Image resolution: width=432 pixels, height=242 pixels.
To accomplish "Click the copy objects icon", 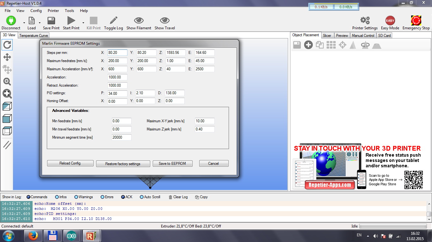I will (x=320, y=45).
